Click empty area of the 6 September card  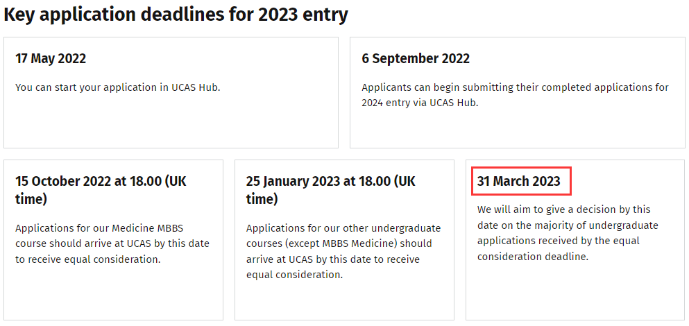517,130
